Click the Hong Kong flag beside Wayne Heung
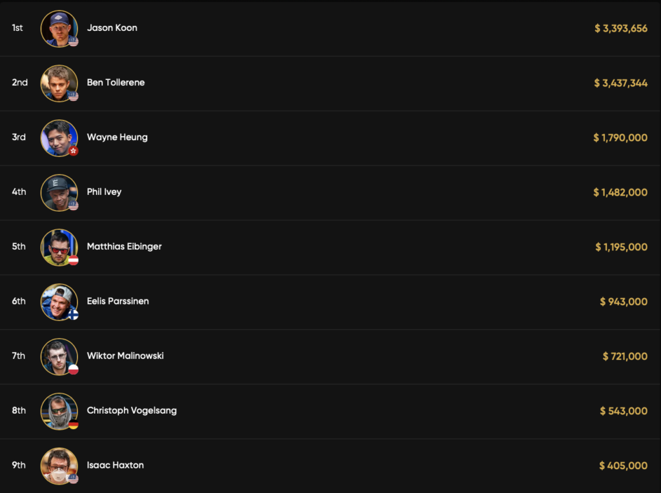This screenshot has width=661, height=493. point(74,150)
